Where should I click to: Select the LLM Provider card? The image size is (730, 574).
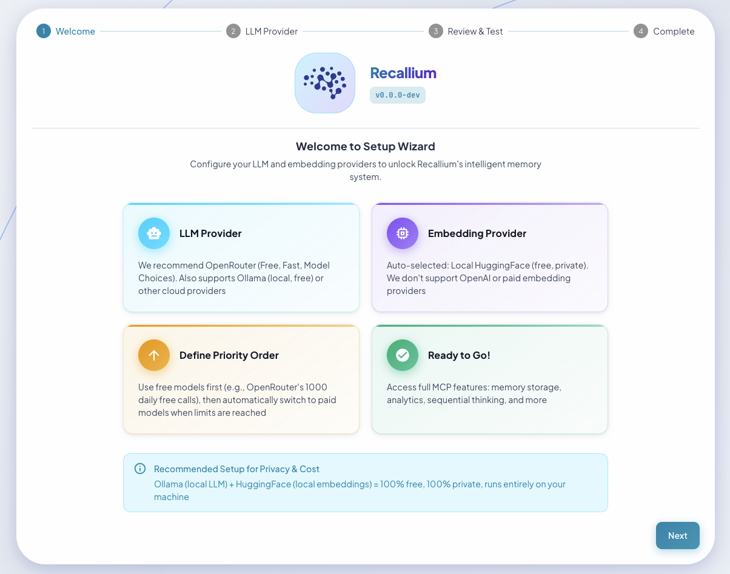click(x=241, y=258)
